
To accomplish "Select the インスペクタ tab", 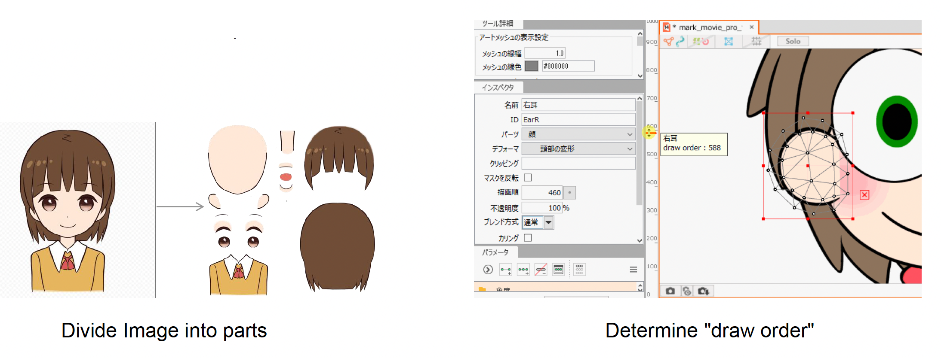I will click(x=498, y=88).
